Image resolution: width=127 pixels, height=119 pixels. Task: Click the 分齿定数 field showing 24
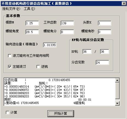[x=102, y=63]
